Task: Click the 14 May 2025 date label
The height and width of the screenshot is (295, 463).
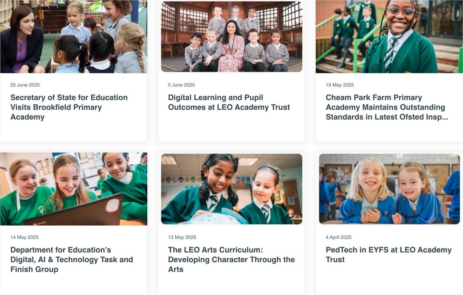Action: [x=24, y=237]
